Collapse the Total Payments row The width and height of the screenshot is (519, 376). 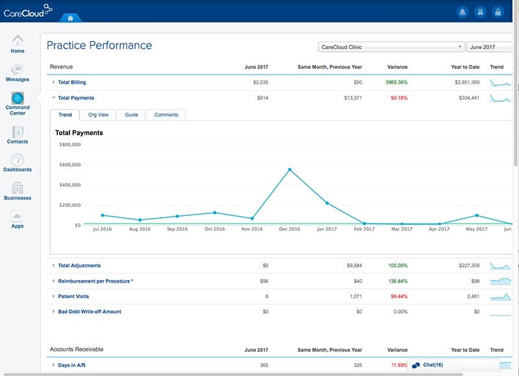click(54, 98)
